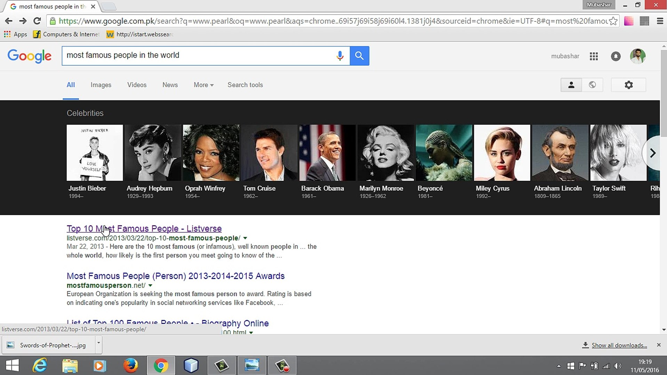The height and width of the screenshot is (375, 667).
Task: Select the Beyoncé thumbnail
Action: 444,153
